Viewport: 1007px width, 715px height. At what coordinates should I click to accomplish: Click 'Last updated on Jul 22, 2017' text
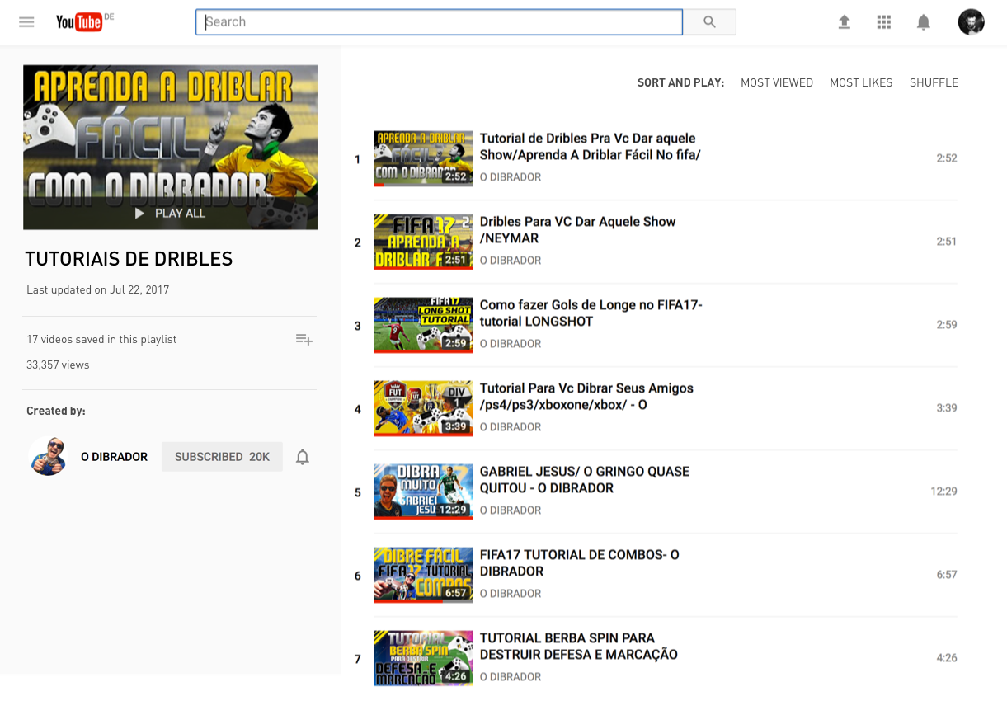tap(98, 289)
